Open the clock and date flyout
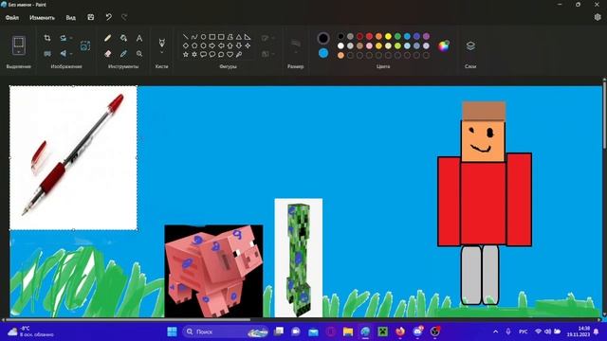This screenshot has height=341, width=607. [x=579, y=332]
